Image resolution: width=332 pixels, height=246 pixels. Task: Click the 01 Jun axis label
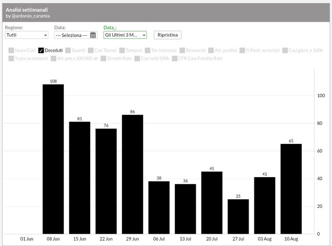click(27, 239)
